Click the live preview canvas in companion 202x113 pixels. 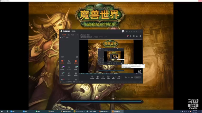pos(111,56)
